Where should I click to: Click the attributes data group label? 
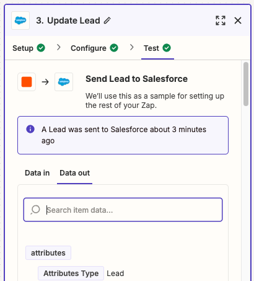coord(48,253)
